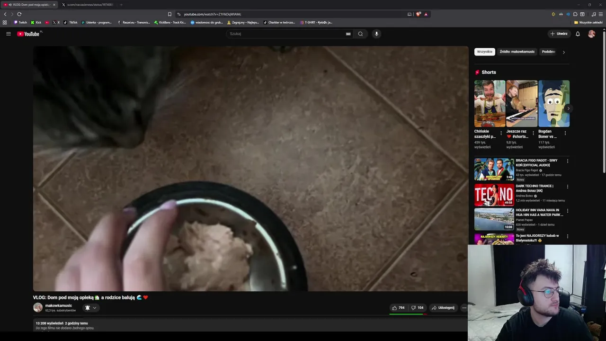Open a new browser tab
The height and width of the screenshot is (341, 606).
(121, 5)
